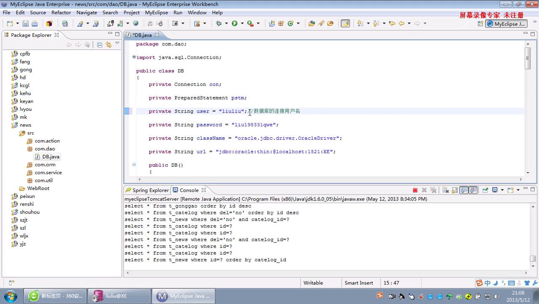Viewport: 539px width, 304px height.
Task: Click the Debug bug icon
Action: (x=219, y=24)
